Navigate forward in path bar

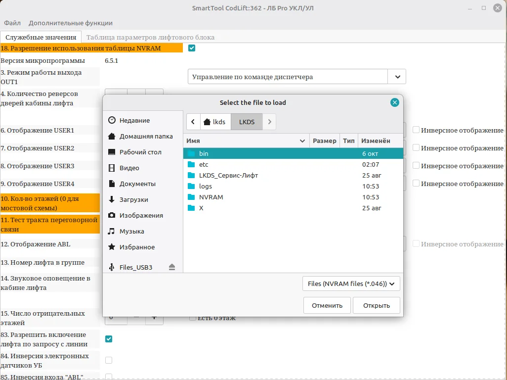coord(269,122)
